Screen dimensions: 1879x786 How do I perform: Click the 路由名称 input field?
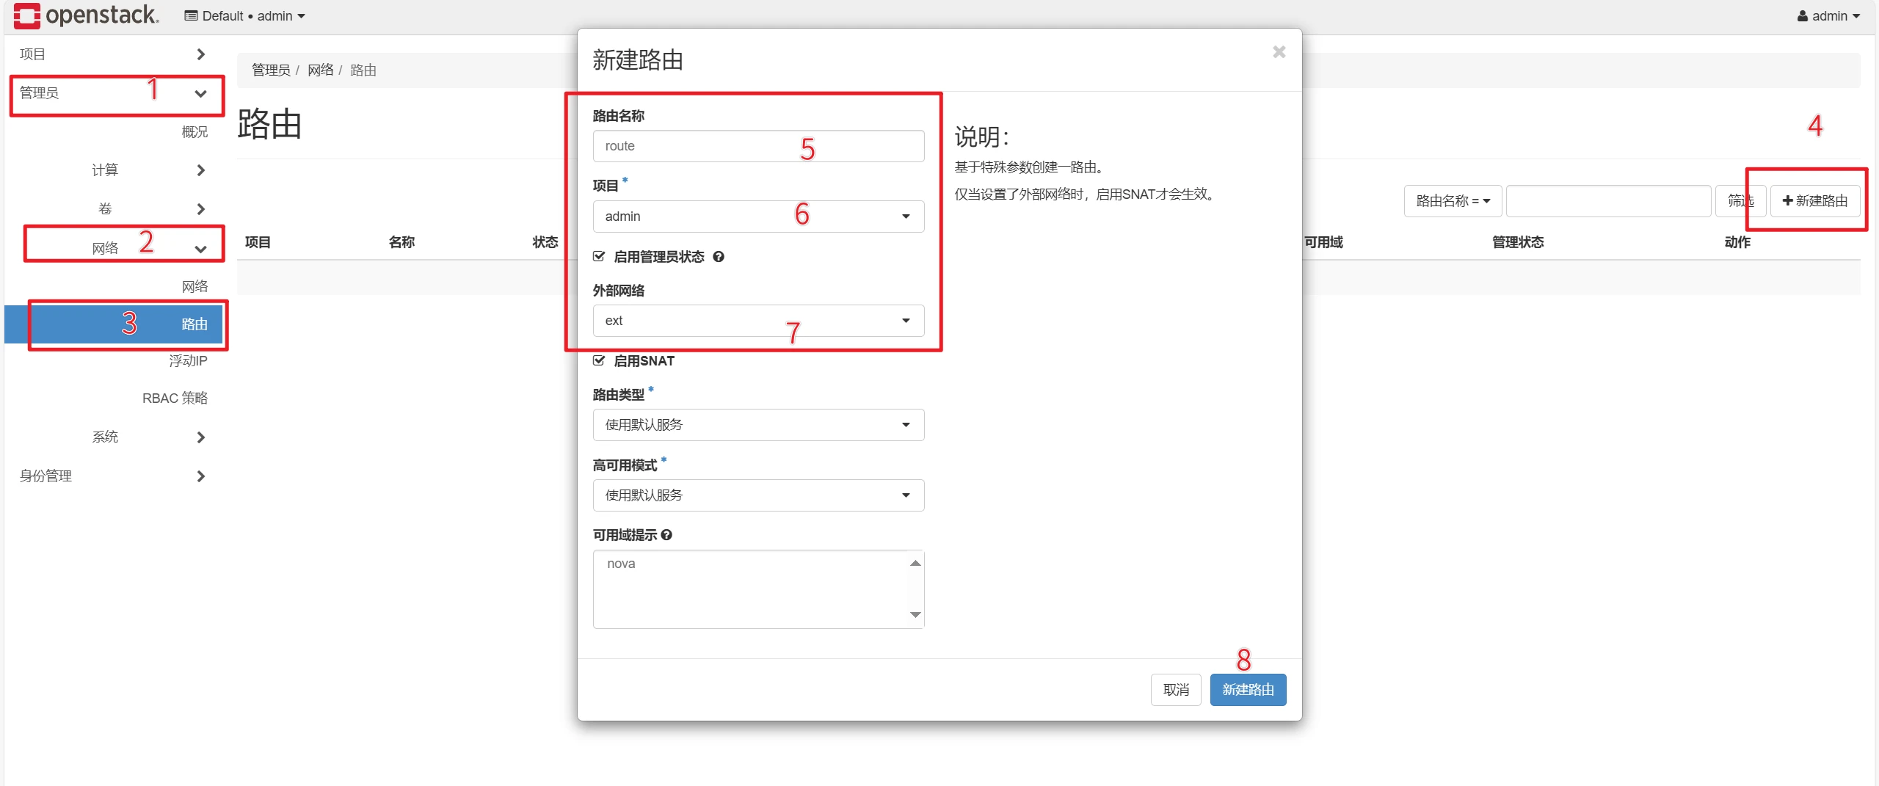(x=757, y=146)
